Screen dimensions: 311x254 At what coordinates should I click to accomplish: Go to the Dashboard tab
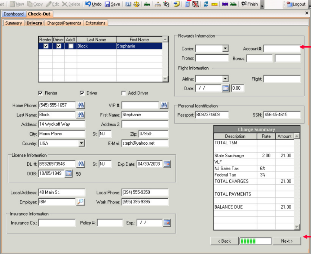pyautogui.click(x=14, y=14)
